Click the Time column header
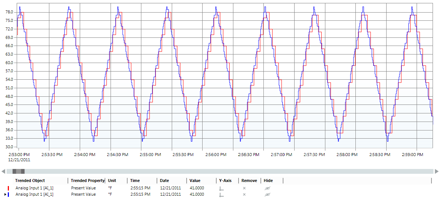Screen dimensions: 440x202 coord(135,181)
